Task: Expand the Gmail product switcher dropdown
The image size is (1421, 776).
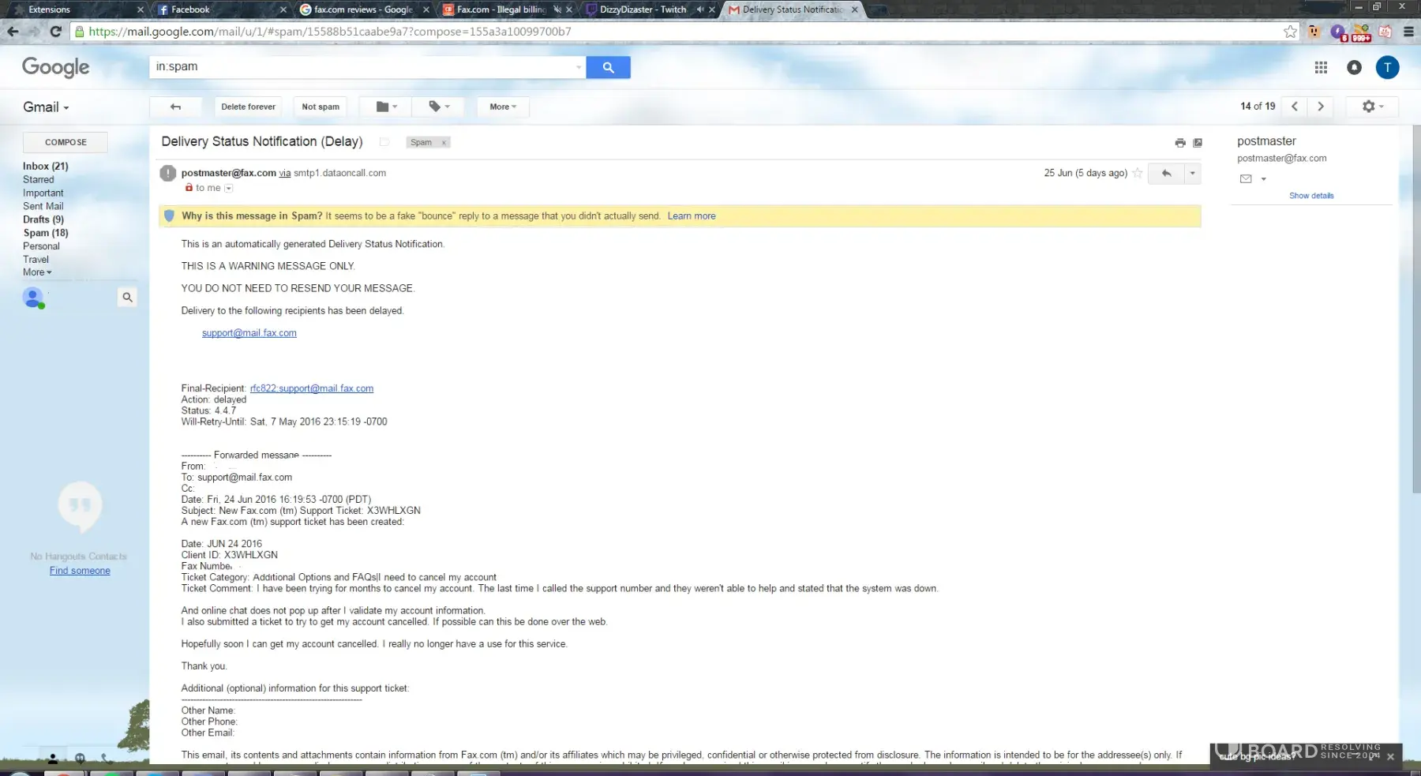Action: point(46,107)
